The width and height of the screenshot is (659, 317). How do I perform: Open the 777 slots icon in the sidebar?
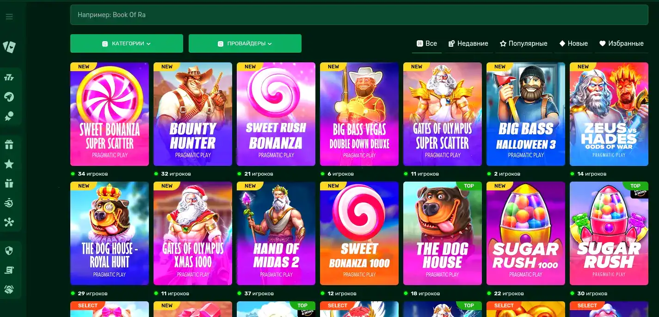(x=9, y=77)
